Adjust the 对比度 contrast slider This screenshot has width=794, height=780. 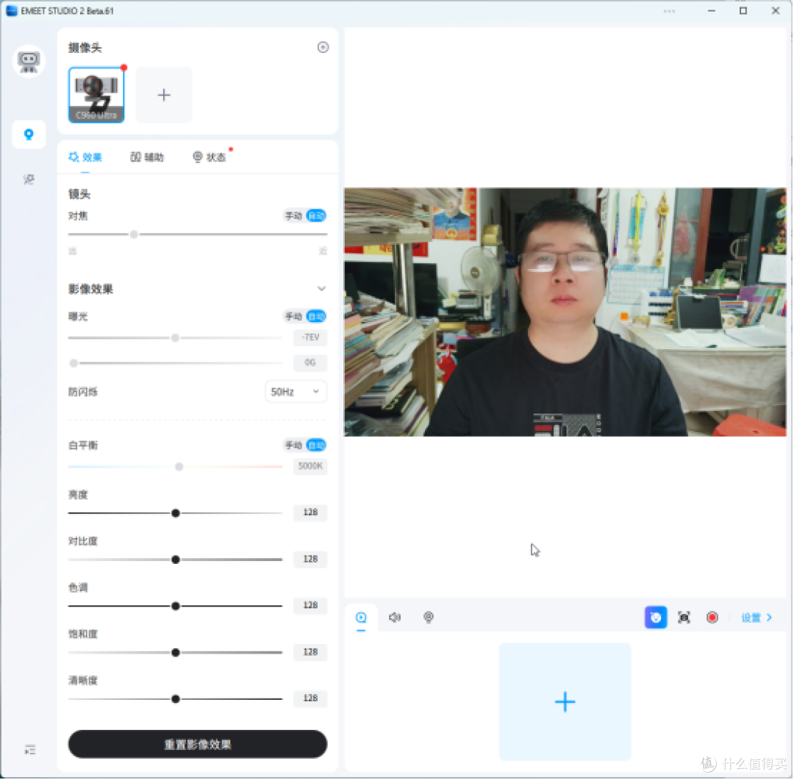(175, 561)
